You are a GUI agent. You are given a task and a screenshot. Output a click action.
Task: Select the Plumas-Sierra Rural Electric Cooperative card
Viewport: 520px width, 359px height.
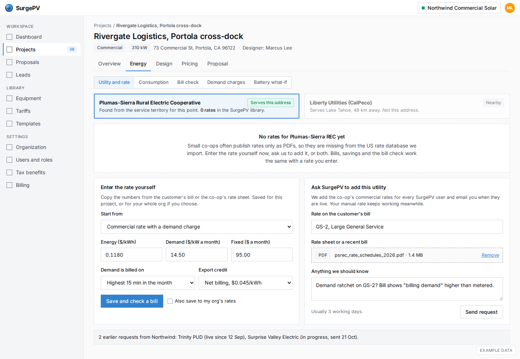196,106
